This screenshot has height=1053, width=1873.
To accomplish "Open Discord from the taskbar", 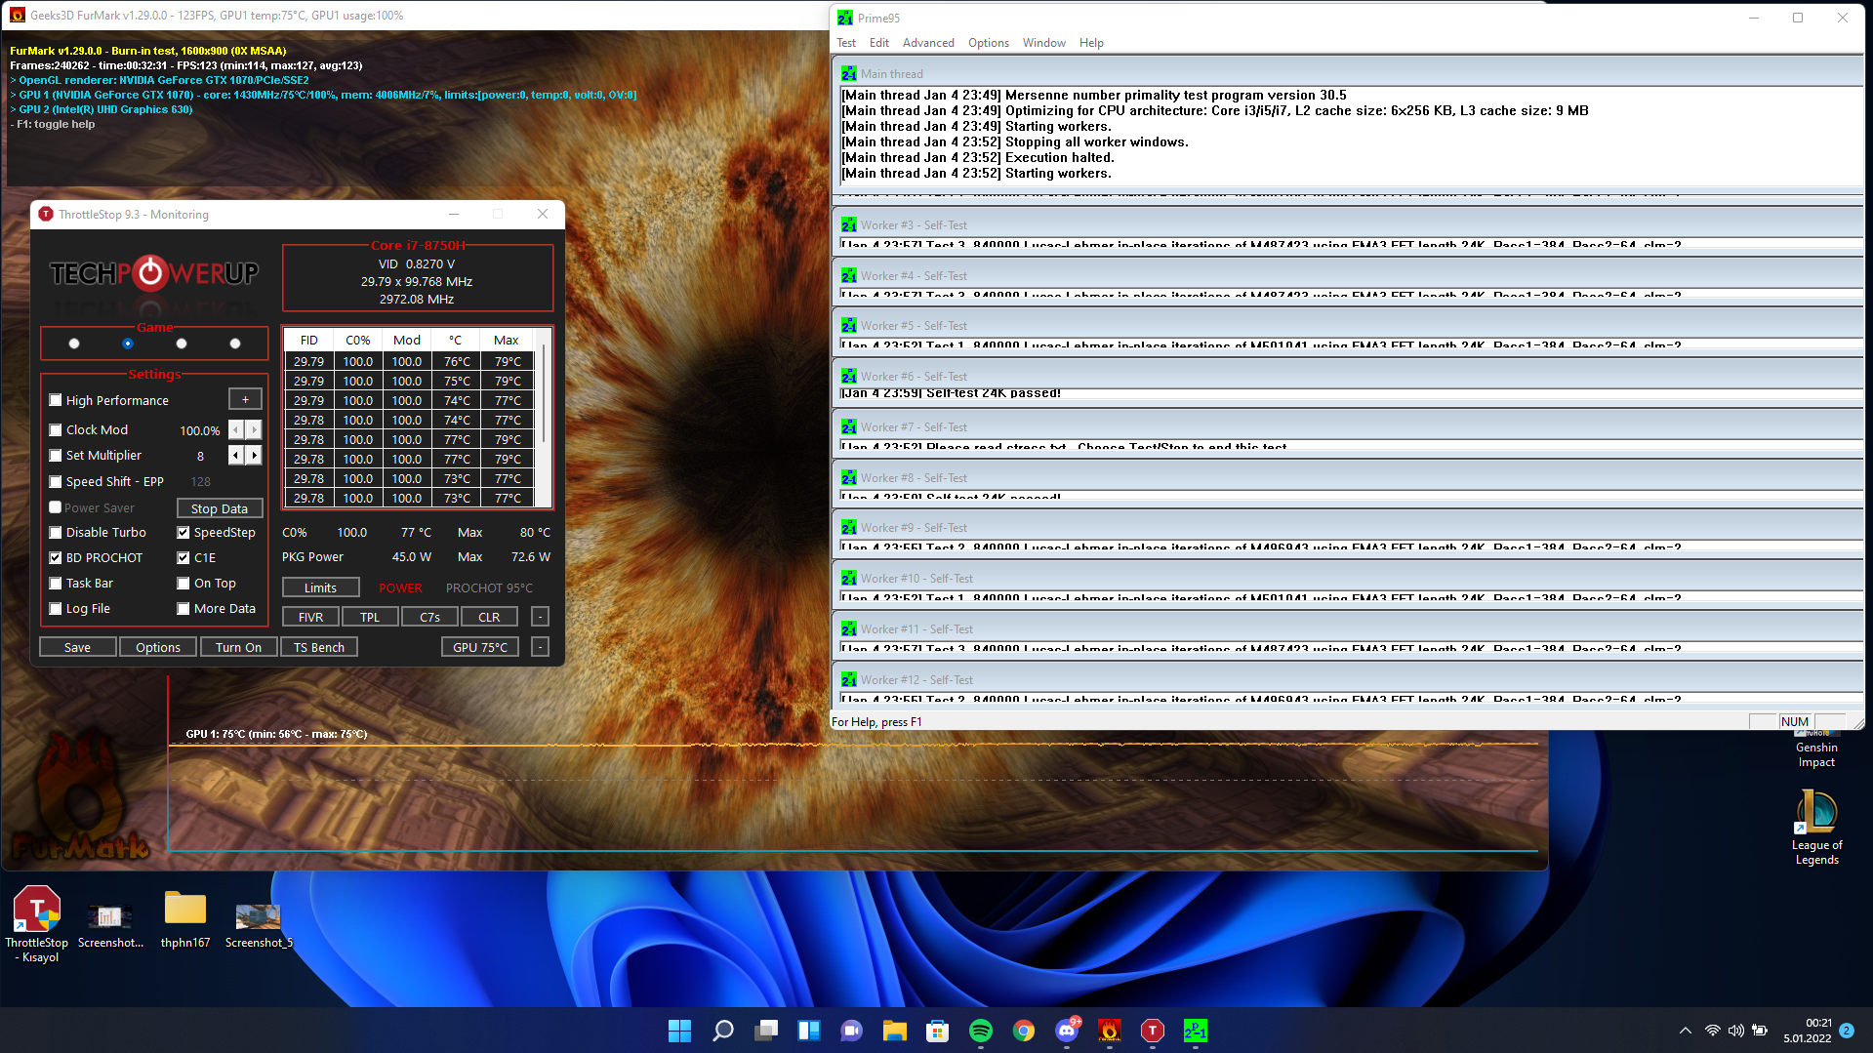I will [1067, 1031].
